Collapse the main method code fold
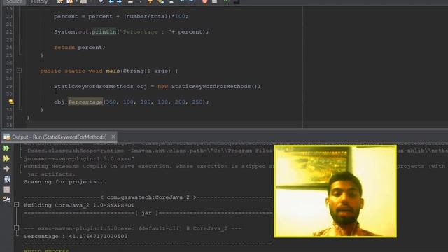The image size is (448, 252). coord(19,70)
